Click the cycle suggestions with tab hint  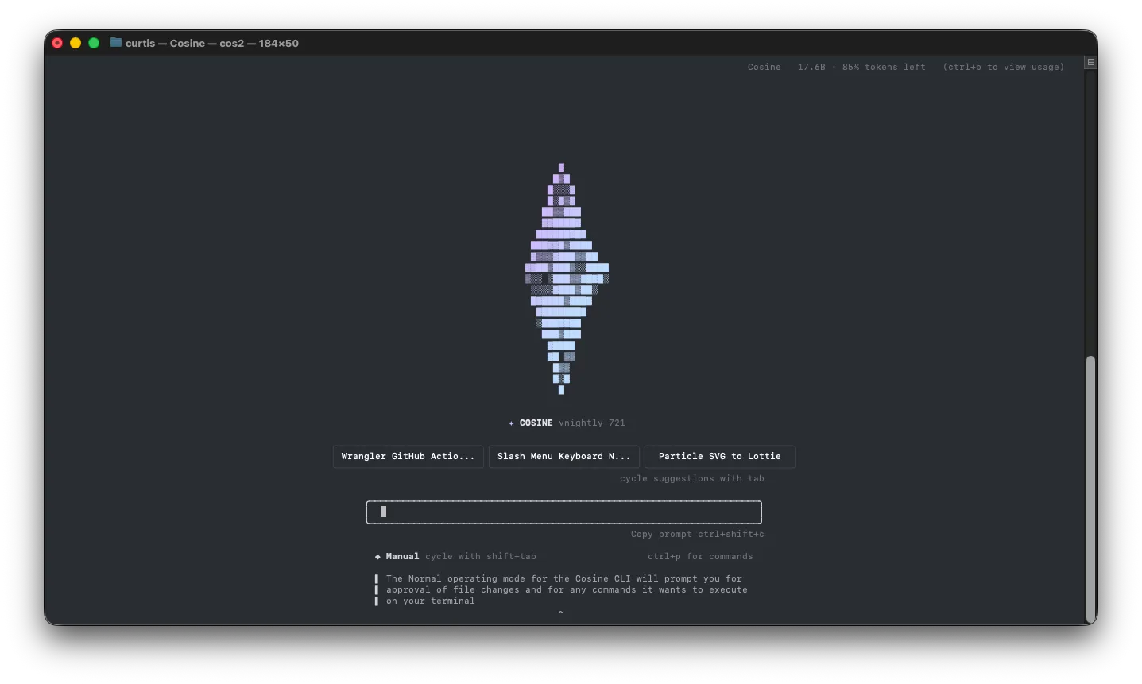click(691, 478)
